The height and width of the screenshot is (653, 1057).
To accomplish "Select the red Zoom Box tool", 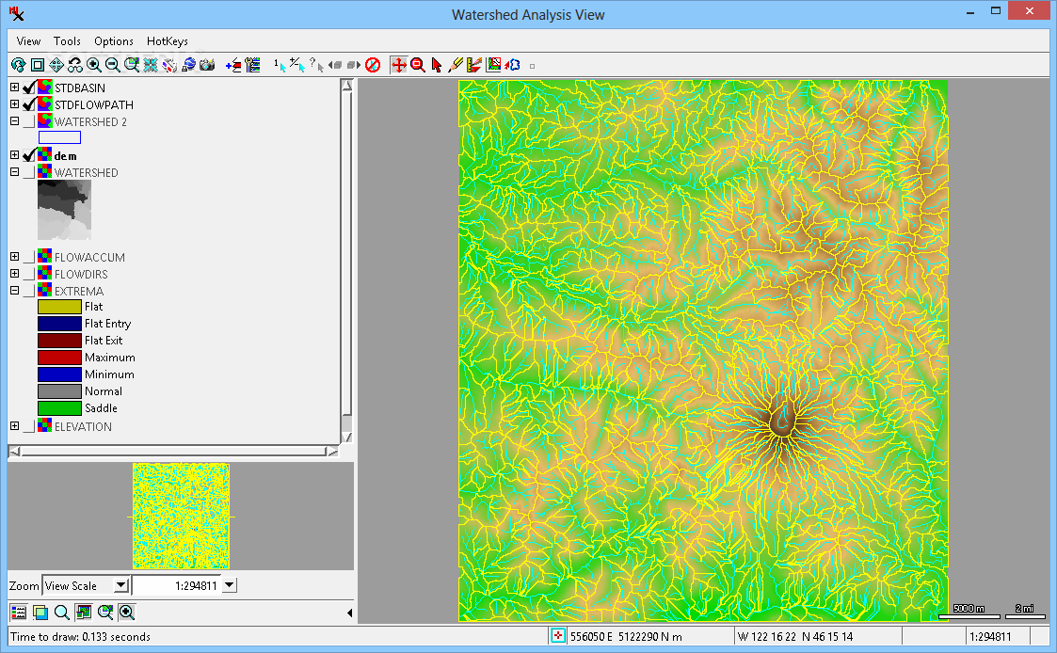I will click(x=418, y=65).
